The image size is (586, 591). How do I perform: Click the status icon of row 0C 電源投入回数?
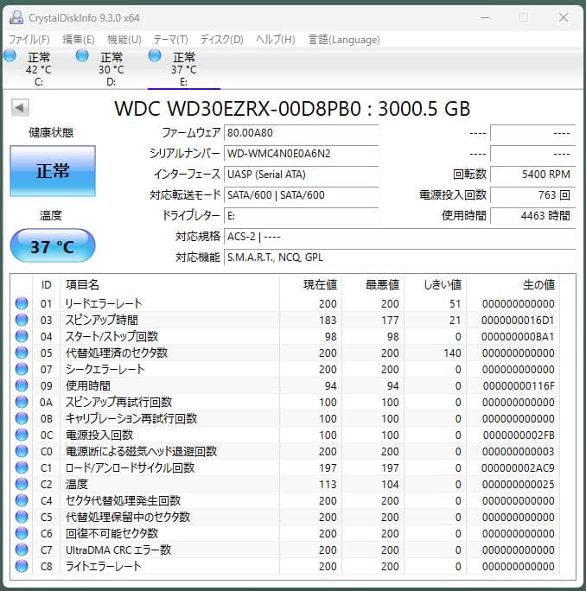click(22, 435)
